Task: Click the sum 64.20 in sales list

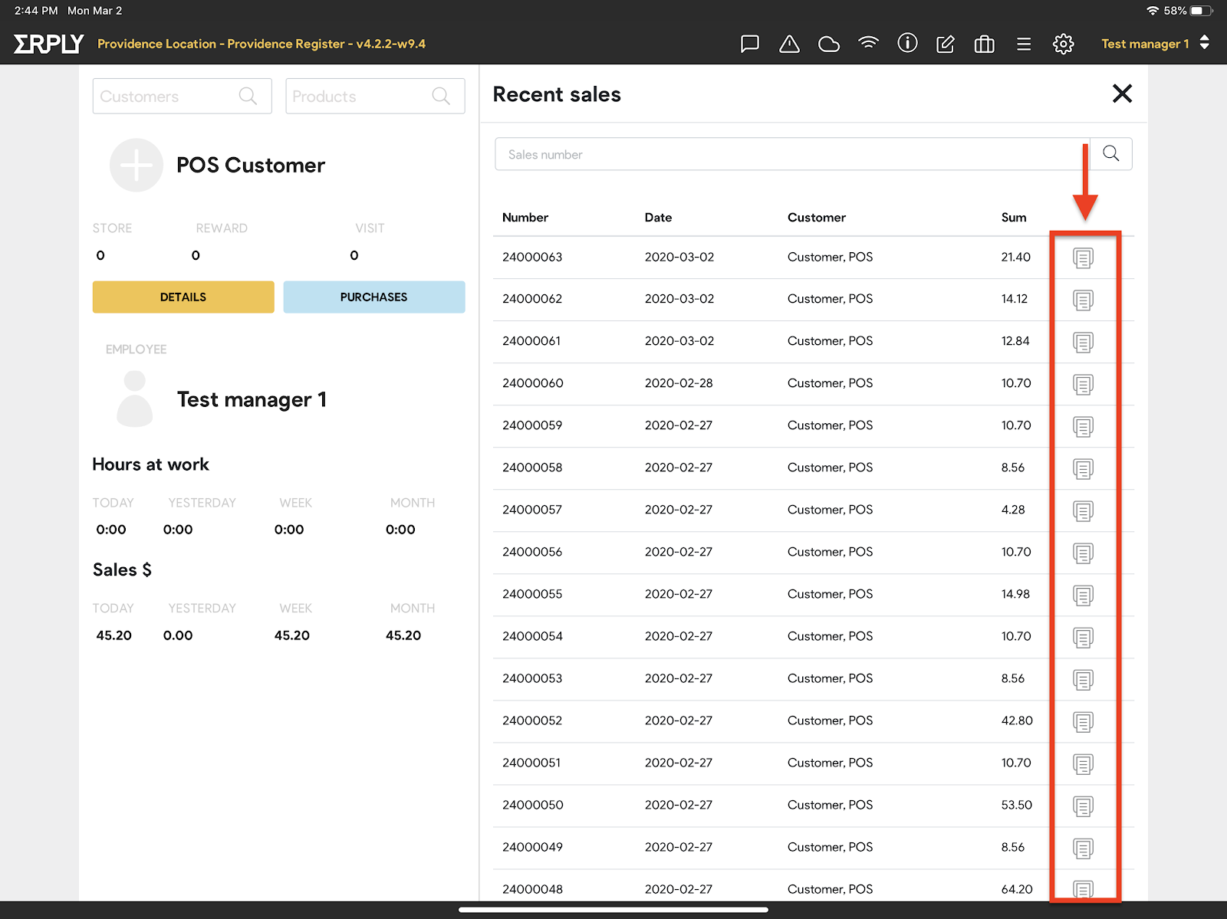Action: pyautogui.click(x=1017, y=889)
